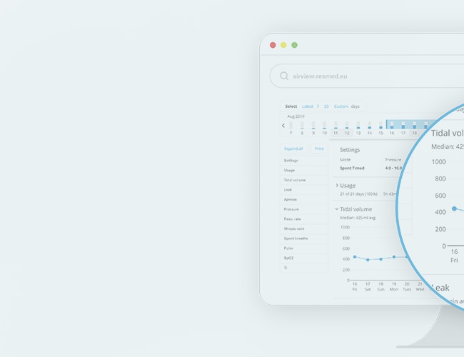
Task: Select day 15 bar in the date timeline
Action: (x=380, y=125)
